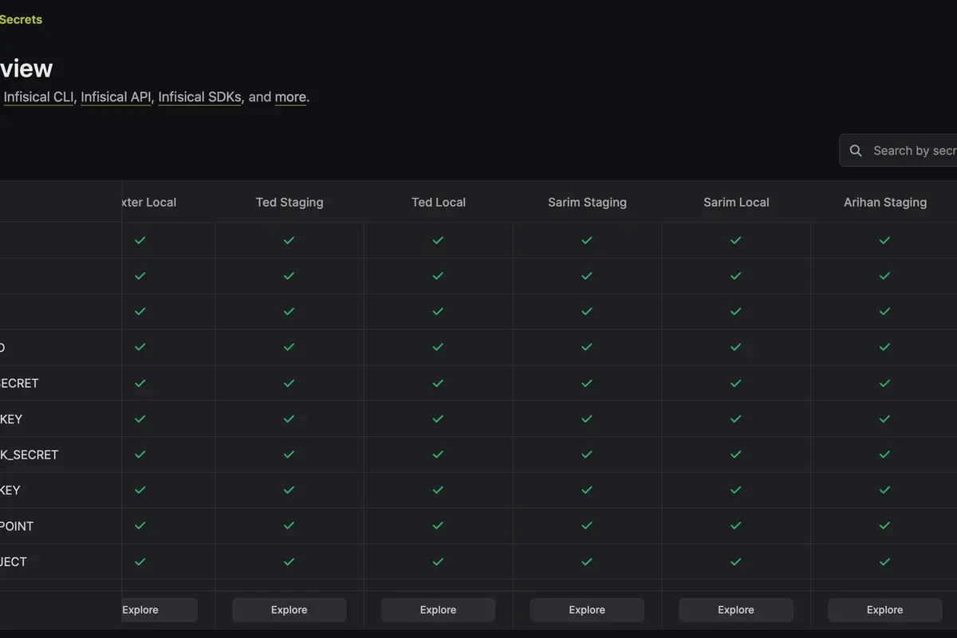Click Ted Staging checkmark in the top row

coord(289,240)
